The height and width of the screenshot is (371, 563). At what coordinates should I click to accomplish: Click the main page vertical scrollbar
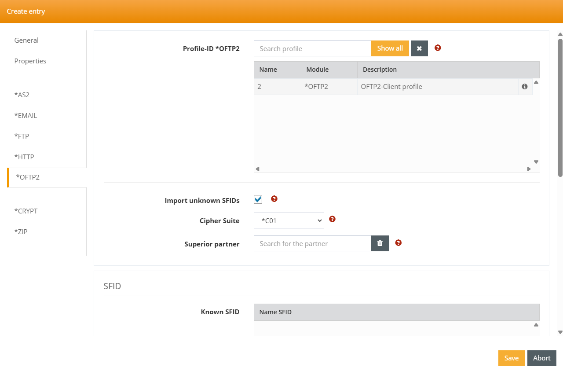[x=560, y=108]
